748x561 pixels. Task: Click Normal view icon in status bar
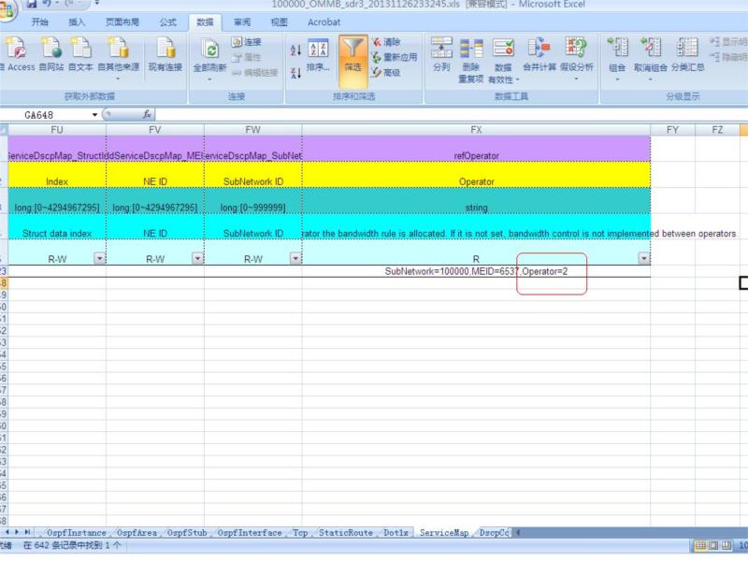coord(700,545)
